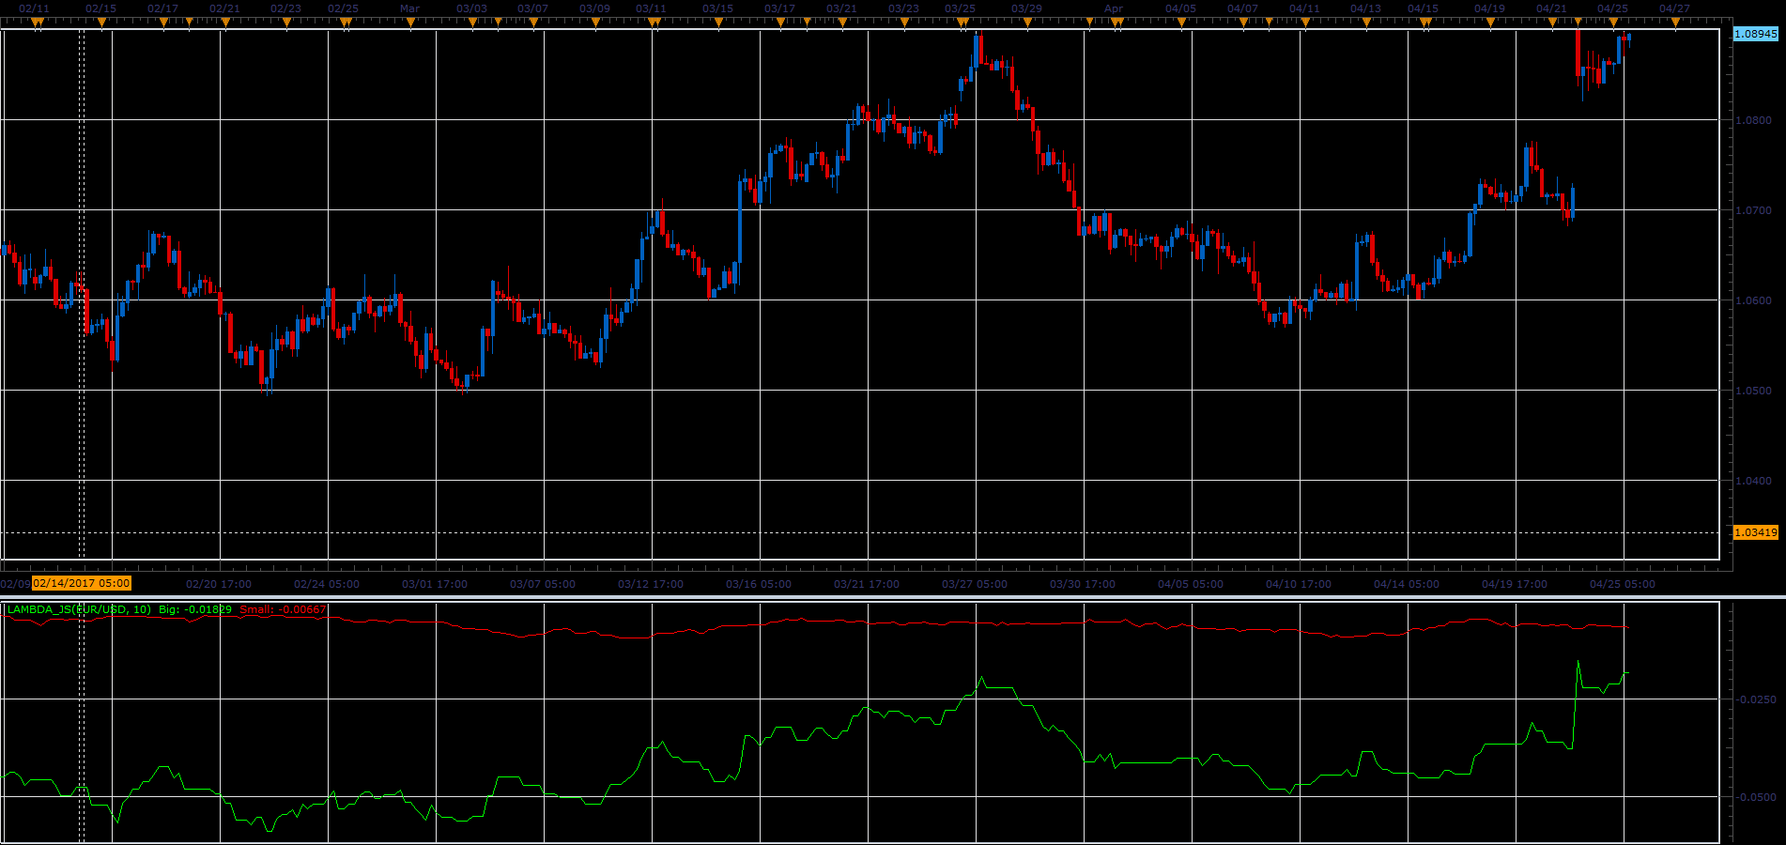Screen dimensions: 1786x845
Task: Click the LAMBDA_JS(EUR/USD, 10) indicator label
Action: (79, 609)
